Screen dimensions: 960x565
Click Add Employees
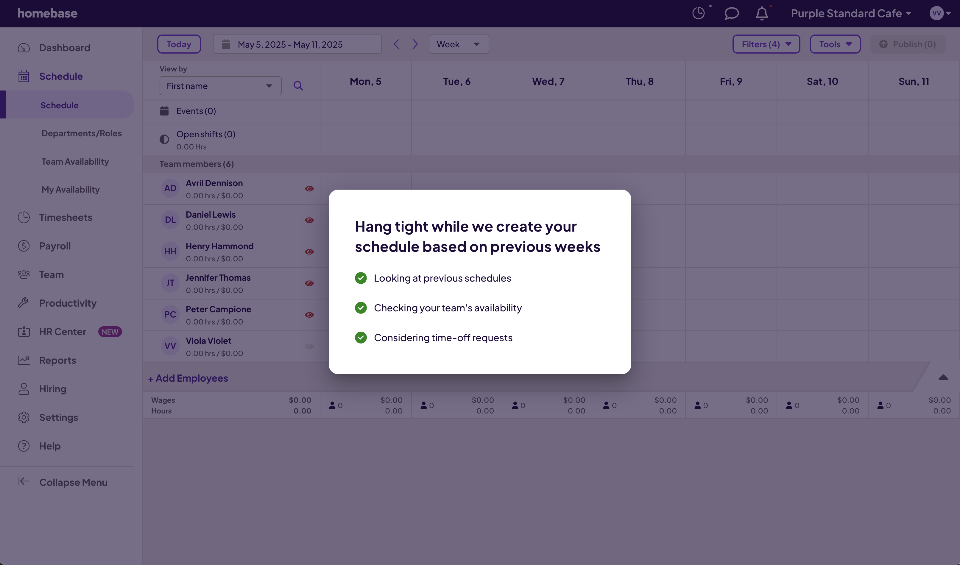click(188, 378)
